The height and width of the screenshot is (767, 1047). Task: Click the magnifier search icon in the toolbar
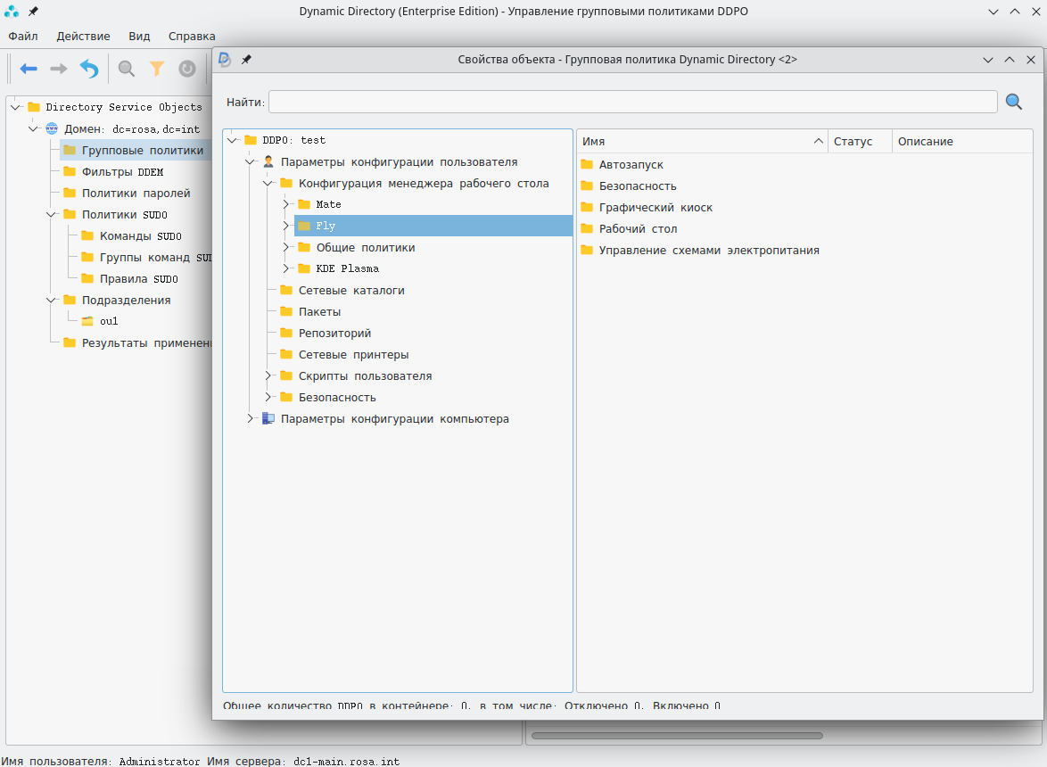127,69
